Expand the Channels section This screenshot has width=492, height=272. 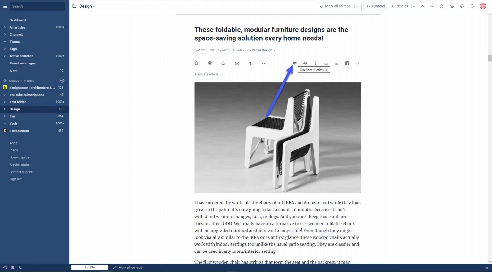tap(5, 35)
